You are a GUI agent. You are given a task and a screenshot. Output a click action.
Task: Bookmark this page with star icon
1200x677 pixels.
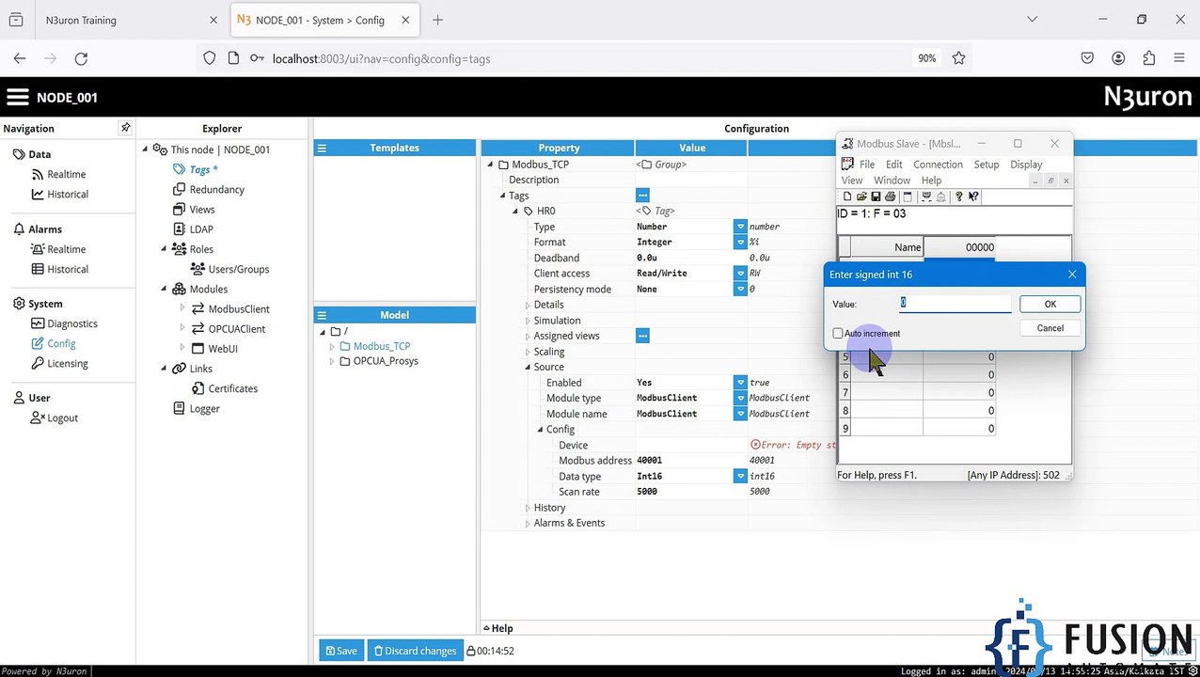click(958, 58)
